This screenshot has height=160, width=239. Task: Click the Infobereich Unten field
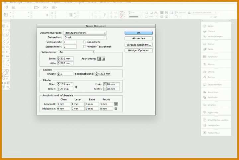click(x=78, y=109)
